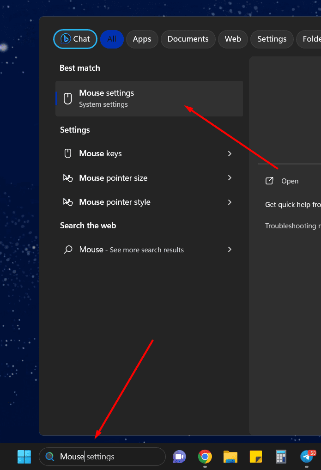
Task: Expand the web search result chevron
Action: [230, 250]
